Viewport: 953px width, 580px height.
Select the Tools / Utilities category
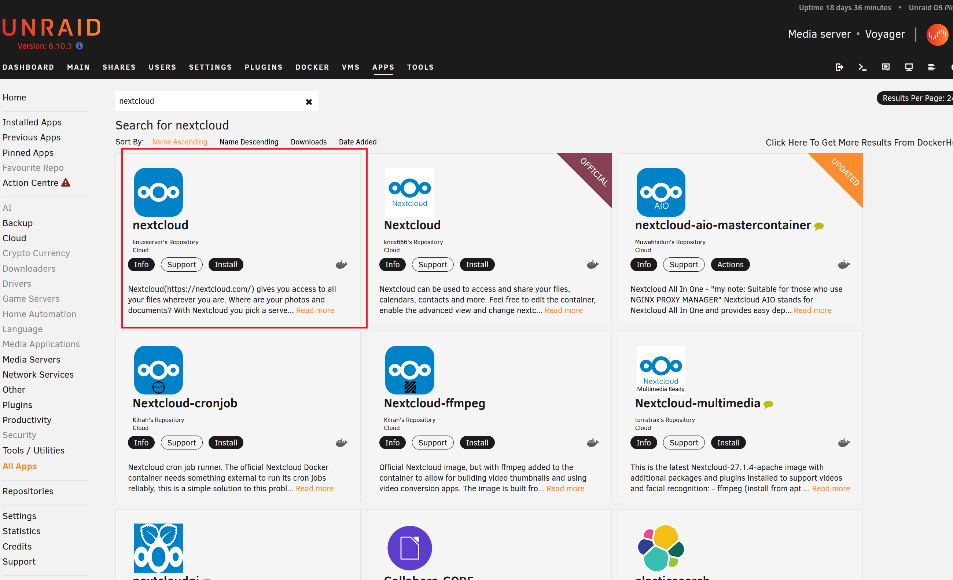[x=33, y=450]
